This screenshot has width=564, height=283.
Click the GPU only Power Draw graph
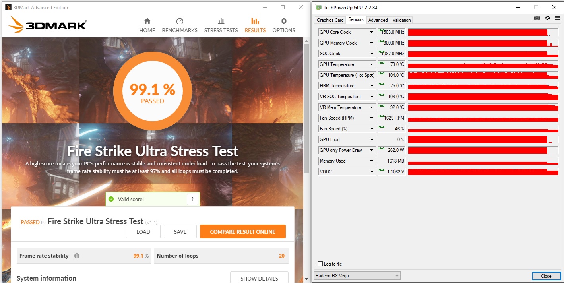[x=483, y=150]
